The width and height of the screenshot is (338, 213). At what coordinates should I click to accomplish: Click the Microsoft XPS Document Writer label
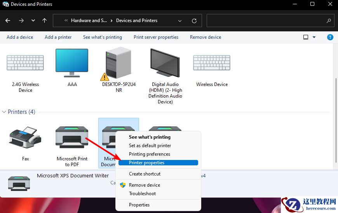point(73,175)
